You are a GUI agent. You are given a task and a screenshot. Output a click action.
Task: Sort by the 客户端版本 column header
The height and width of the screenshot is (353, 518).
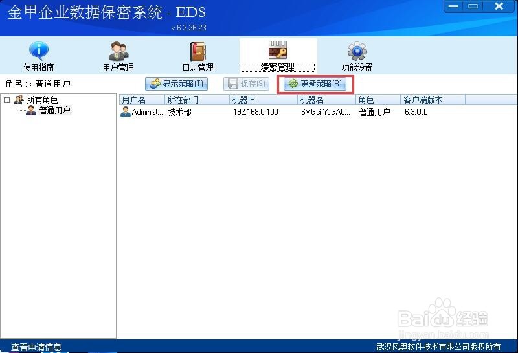tap(433, 100)
